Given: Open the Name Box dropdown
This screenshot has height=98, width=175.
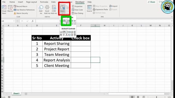Looking at the screenshot, I should click(x=14, y=21).
